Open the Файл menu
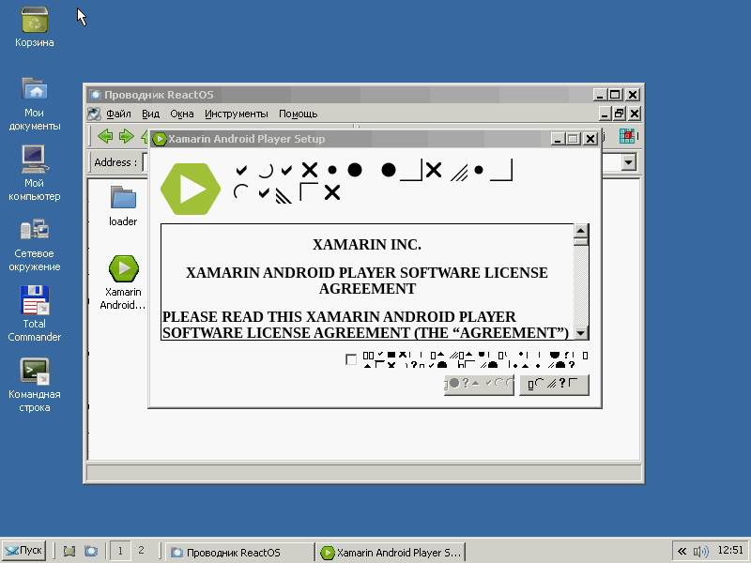 (x=118, y=114)
